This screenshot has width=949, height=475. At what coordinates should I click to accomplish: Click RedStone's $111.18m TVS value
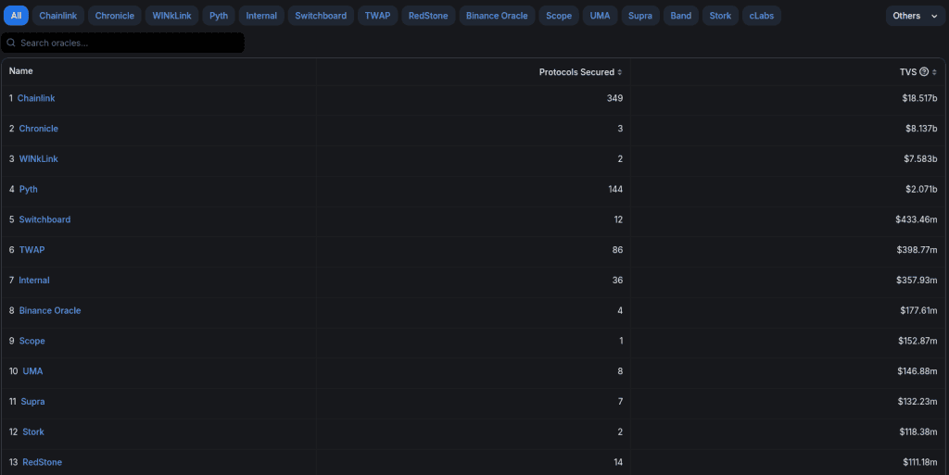click(920, 462)
